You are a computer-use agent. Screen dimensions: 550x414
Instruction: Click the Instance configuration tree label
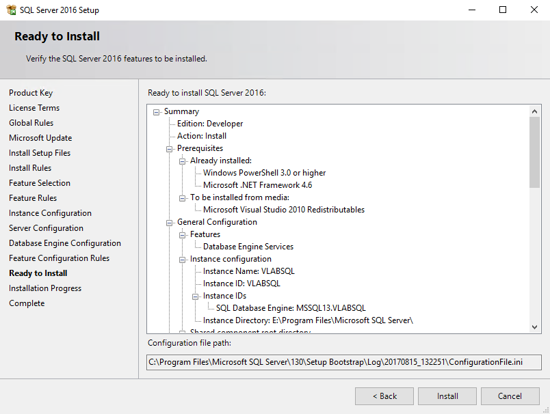point(231,259)
